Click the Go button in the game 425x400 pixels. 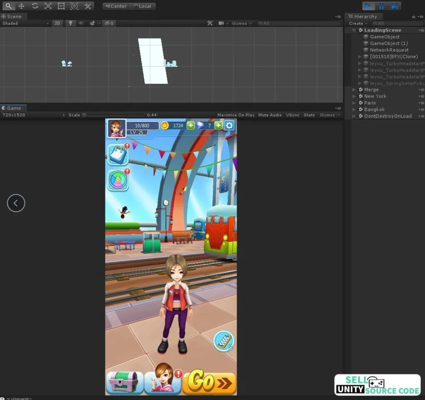[209, 382]
